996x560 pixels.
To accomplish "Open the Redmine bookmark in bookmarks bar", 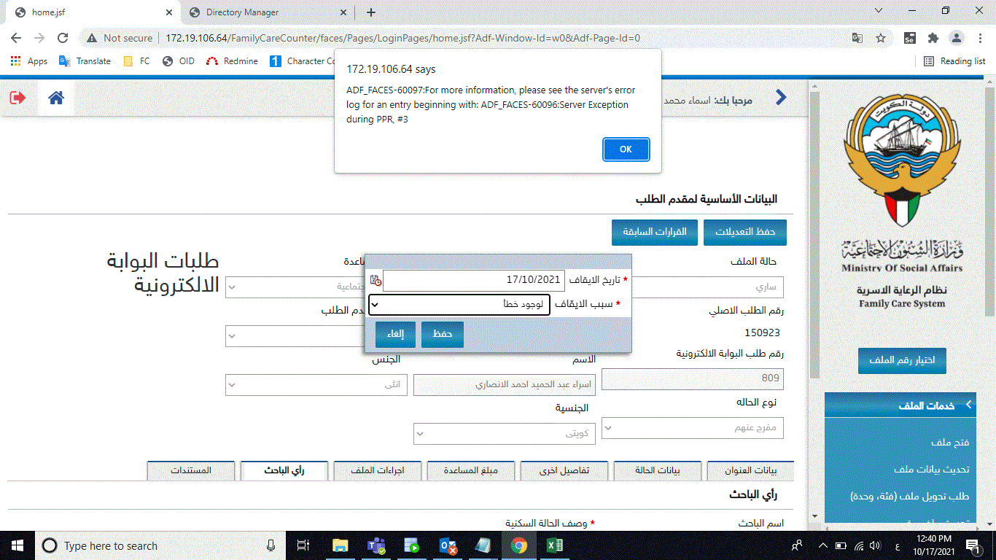I will tap(232, 61).
